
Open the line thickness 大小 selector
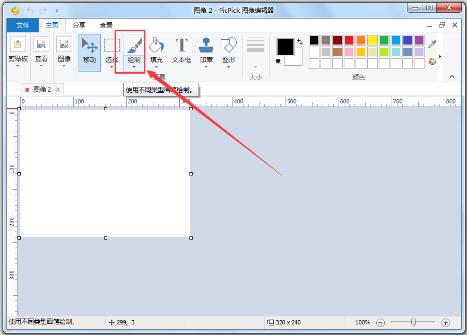(x=256, y=52)
